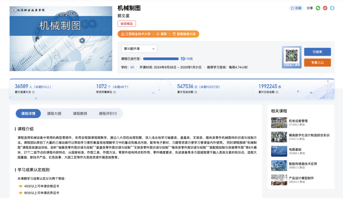This screenshot has height=198, width=343.
Task: Click the 电路基础 course thumbnail
Action: click(x=279, y=151)
